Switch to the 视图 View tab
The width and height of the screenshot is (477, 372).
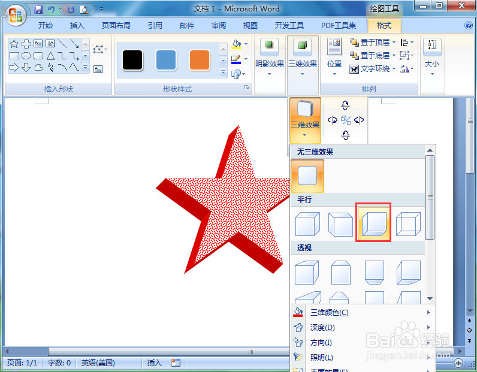point(250,26)
